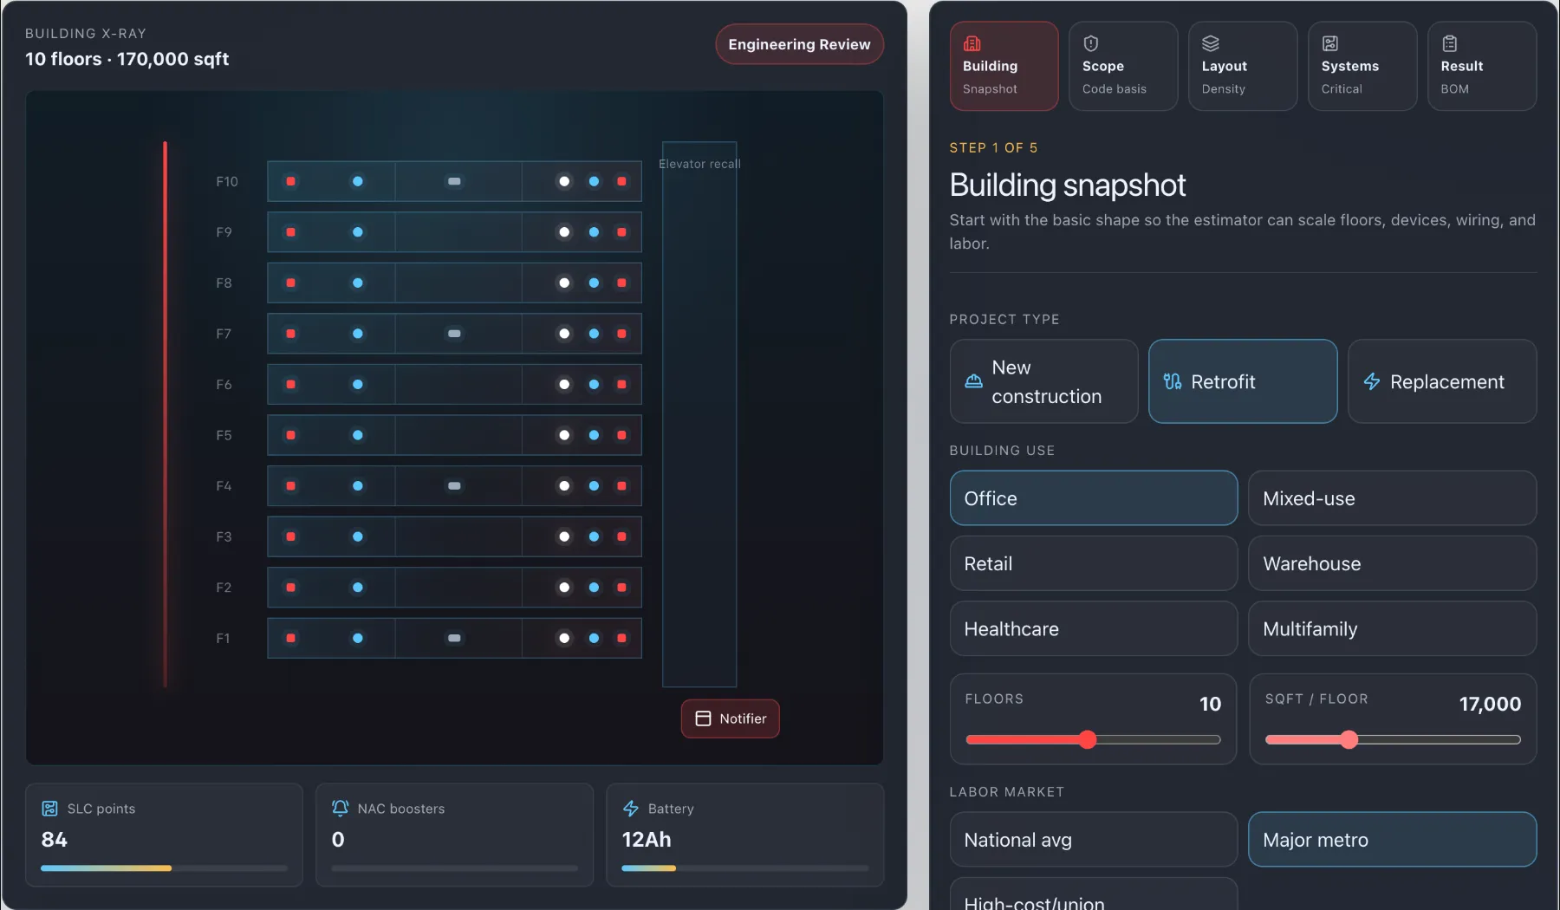Click the lightning icon beside Replacement
Viewport: 1560px width, 910px height.
click(x=1372, y=381)
